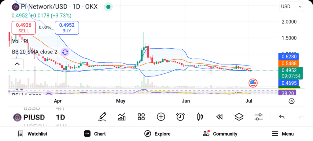
Task: Tap the Pi Network/USD · 1D · OKX title
Action: point(59,7)
